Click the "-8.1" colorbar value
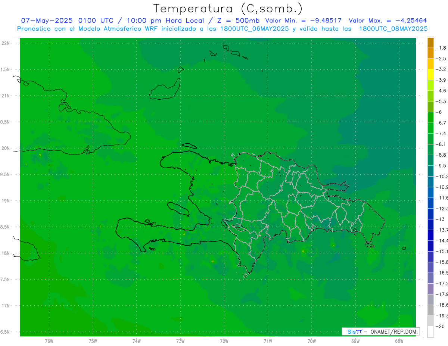 tap(441, 144)
